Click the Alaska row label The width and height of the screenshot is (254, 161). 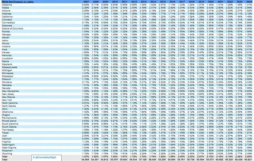tap(5, 7)
